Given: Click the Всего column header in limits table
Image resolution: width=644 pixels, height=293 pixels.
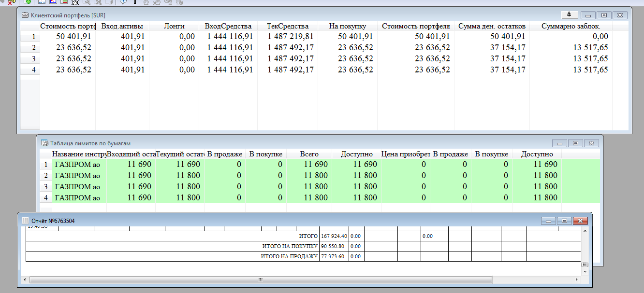Looking at the screenshot, I should point(308,154).
